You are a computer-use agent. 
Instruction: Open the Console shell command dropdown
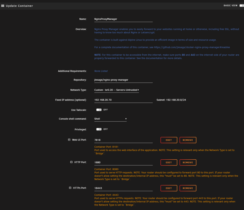pyautogui.click(x=111, y=119)
